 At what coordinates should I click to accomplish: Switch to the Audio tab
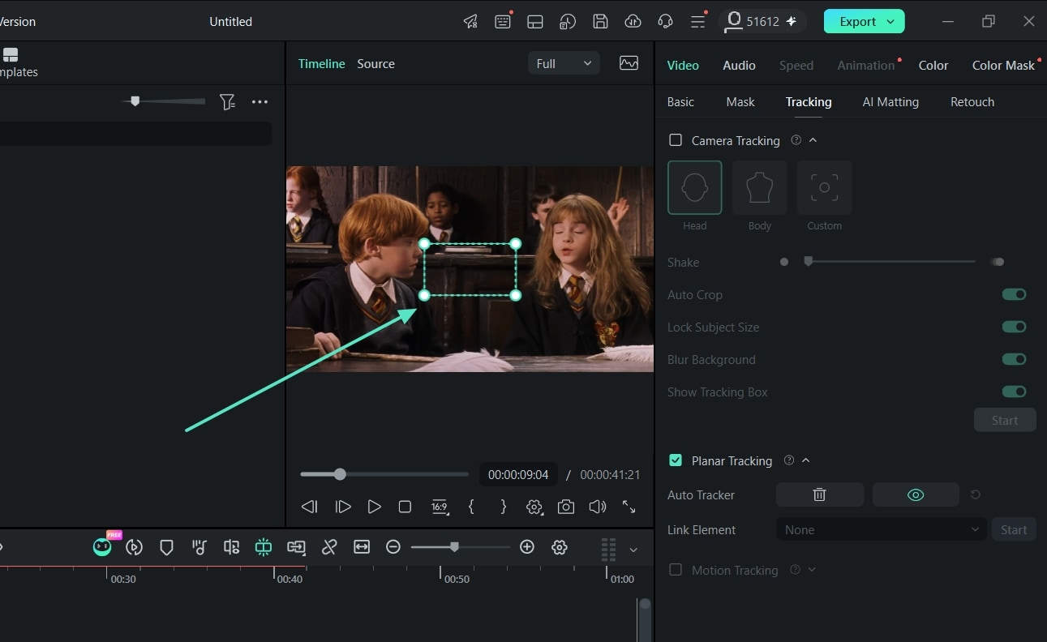(x=740, y=66)
